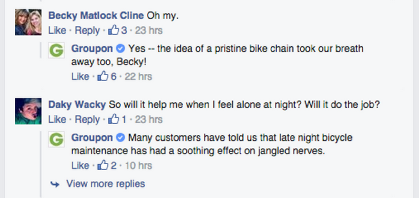Viewport: 419px width, 198px height.
Task: Click the thumbs-up icon showing 3 likes
Action: click(x=114, y=30)
